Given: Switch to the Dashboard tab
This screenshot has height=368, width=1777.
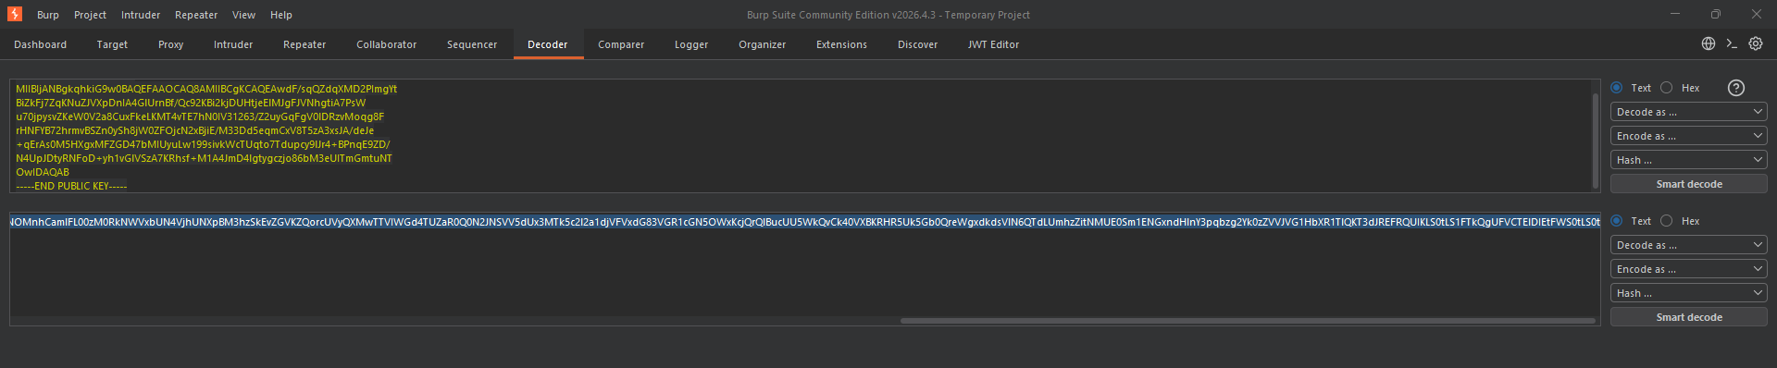Looking at the screenshot, I should pos(41,44).
